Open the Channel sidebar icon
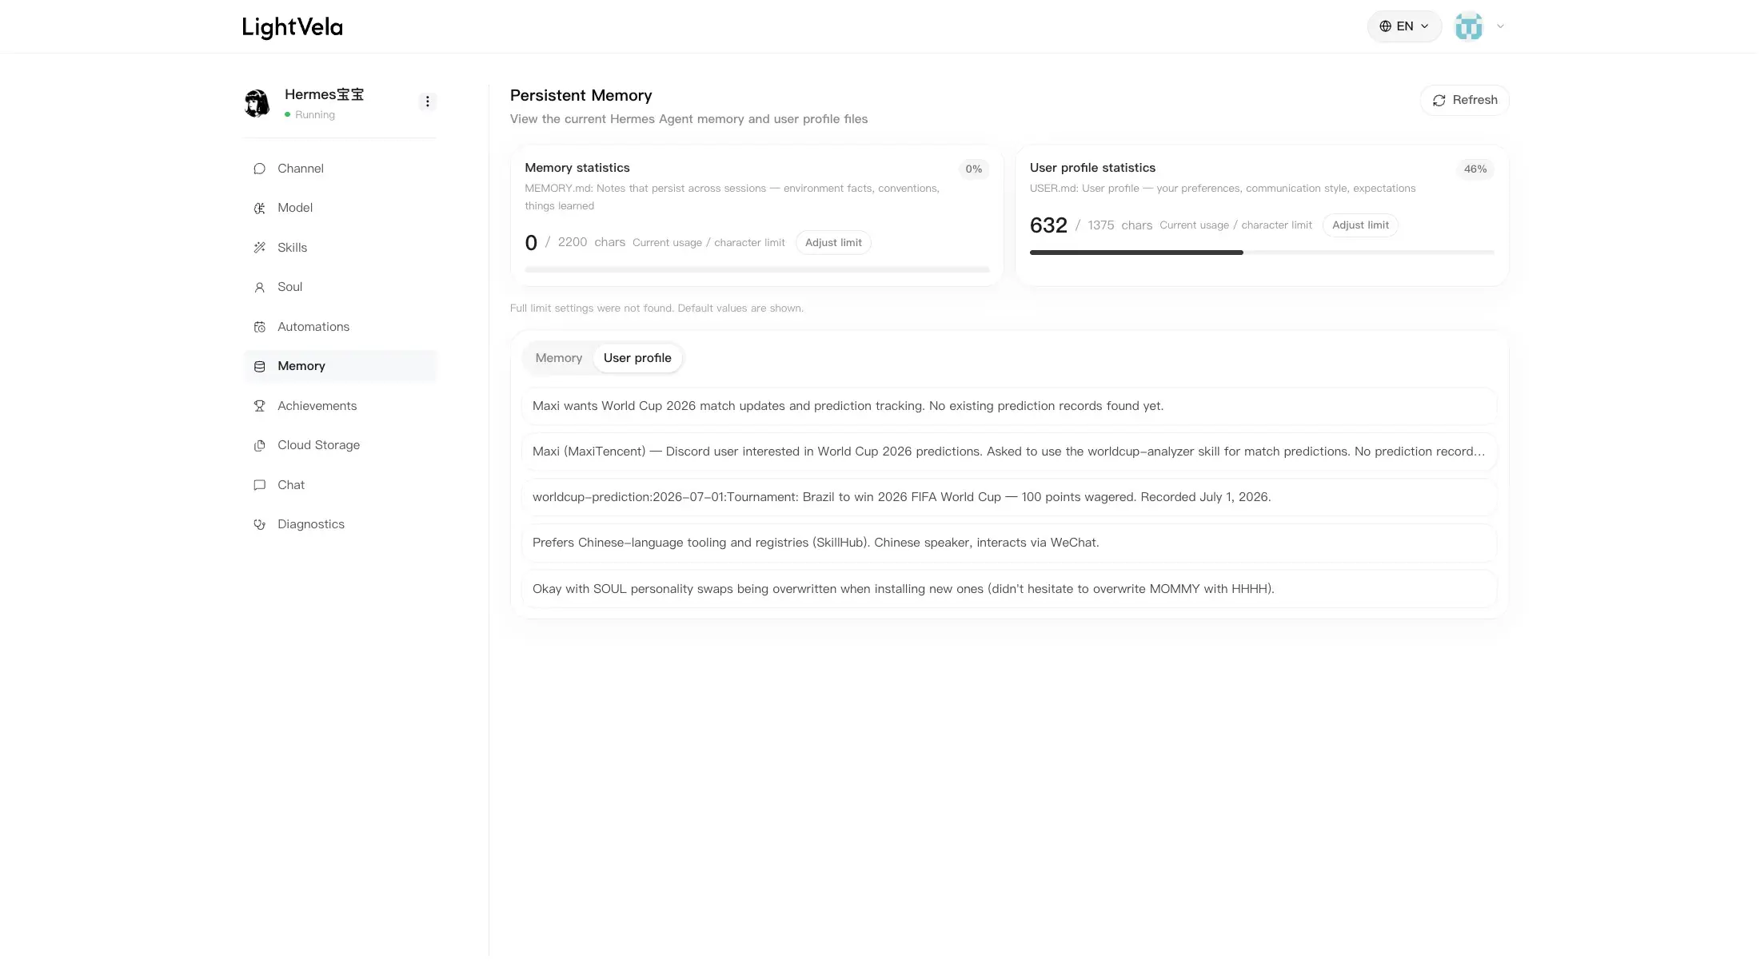 click(x=259, y=169)
